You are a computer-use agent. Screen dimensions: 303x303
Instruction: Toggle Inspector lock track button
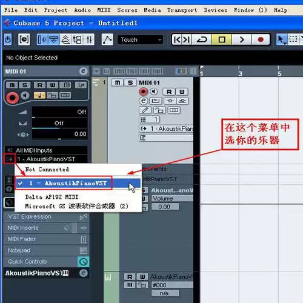52,95
